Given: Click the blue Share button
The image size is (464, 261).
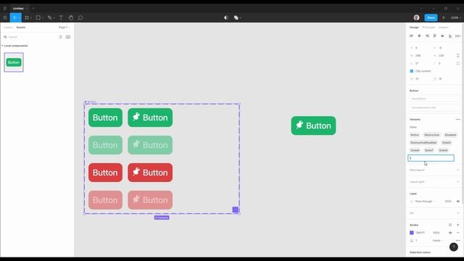Looking at the screenshot, I should pyautogui.click(x=431, y=17).
